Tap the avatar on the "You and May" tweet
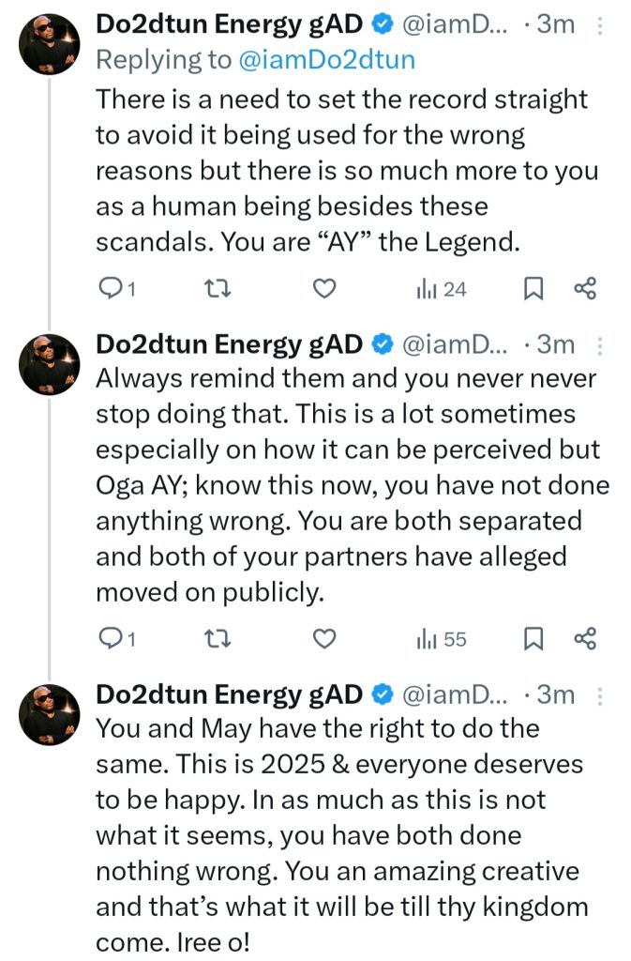The image size is (631, 961). [x=50, y=713]
